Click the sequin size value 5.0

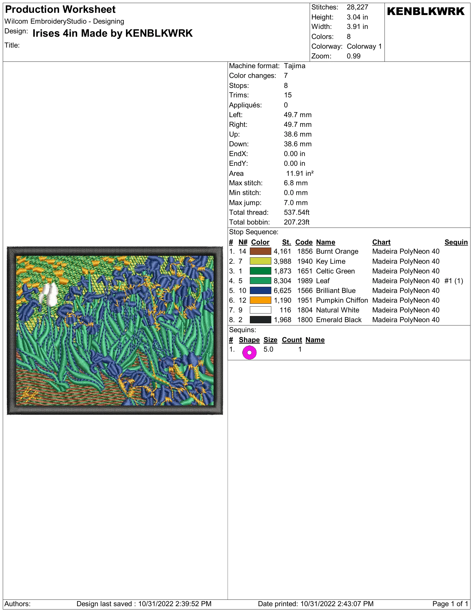pos(268,349)
